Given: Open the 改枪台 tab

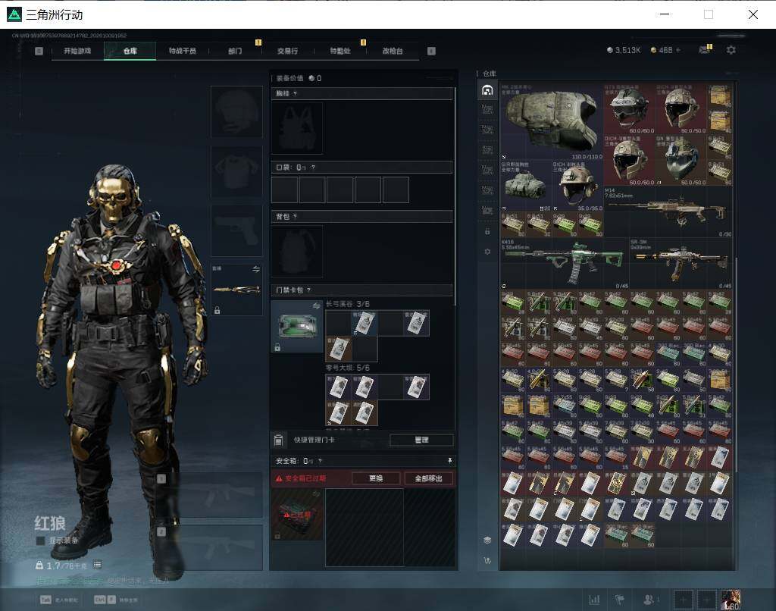Looking at the screenshot, I should pyautogui.click(x=393, y=51).
